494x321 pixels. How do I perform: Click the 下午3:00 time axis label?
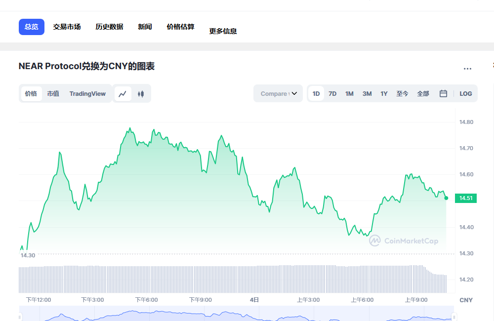pyautogui.click(x=92, y=300)
